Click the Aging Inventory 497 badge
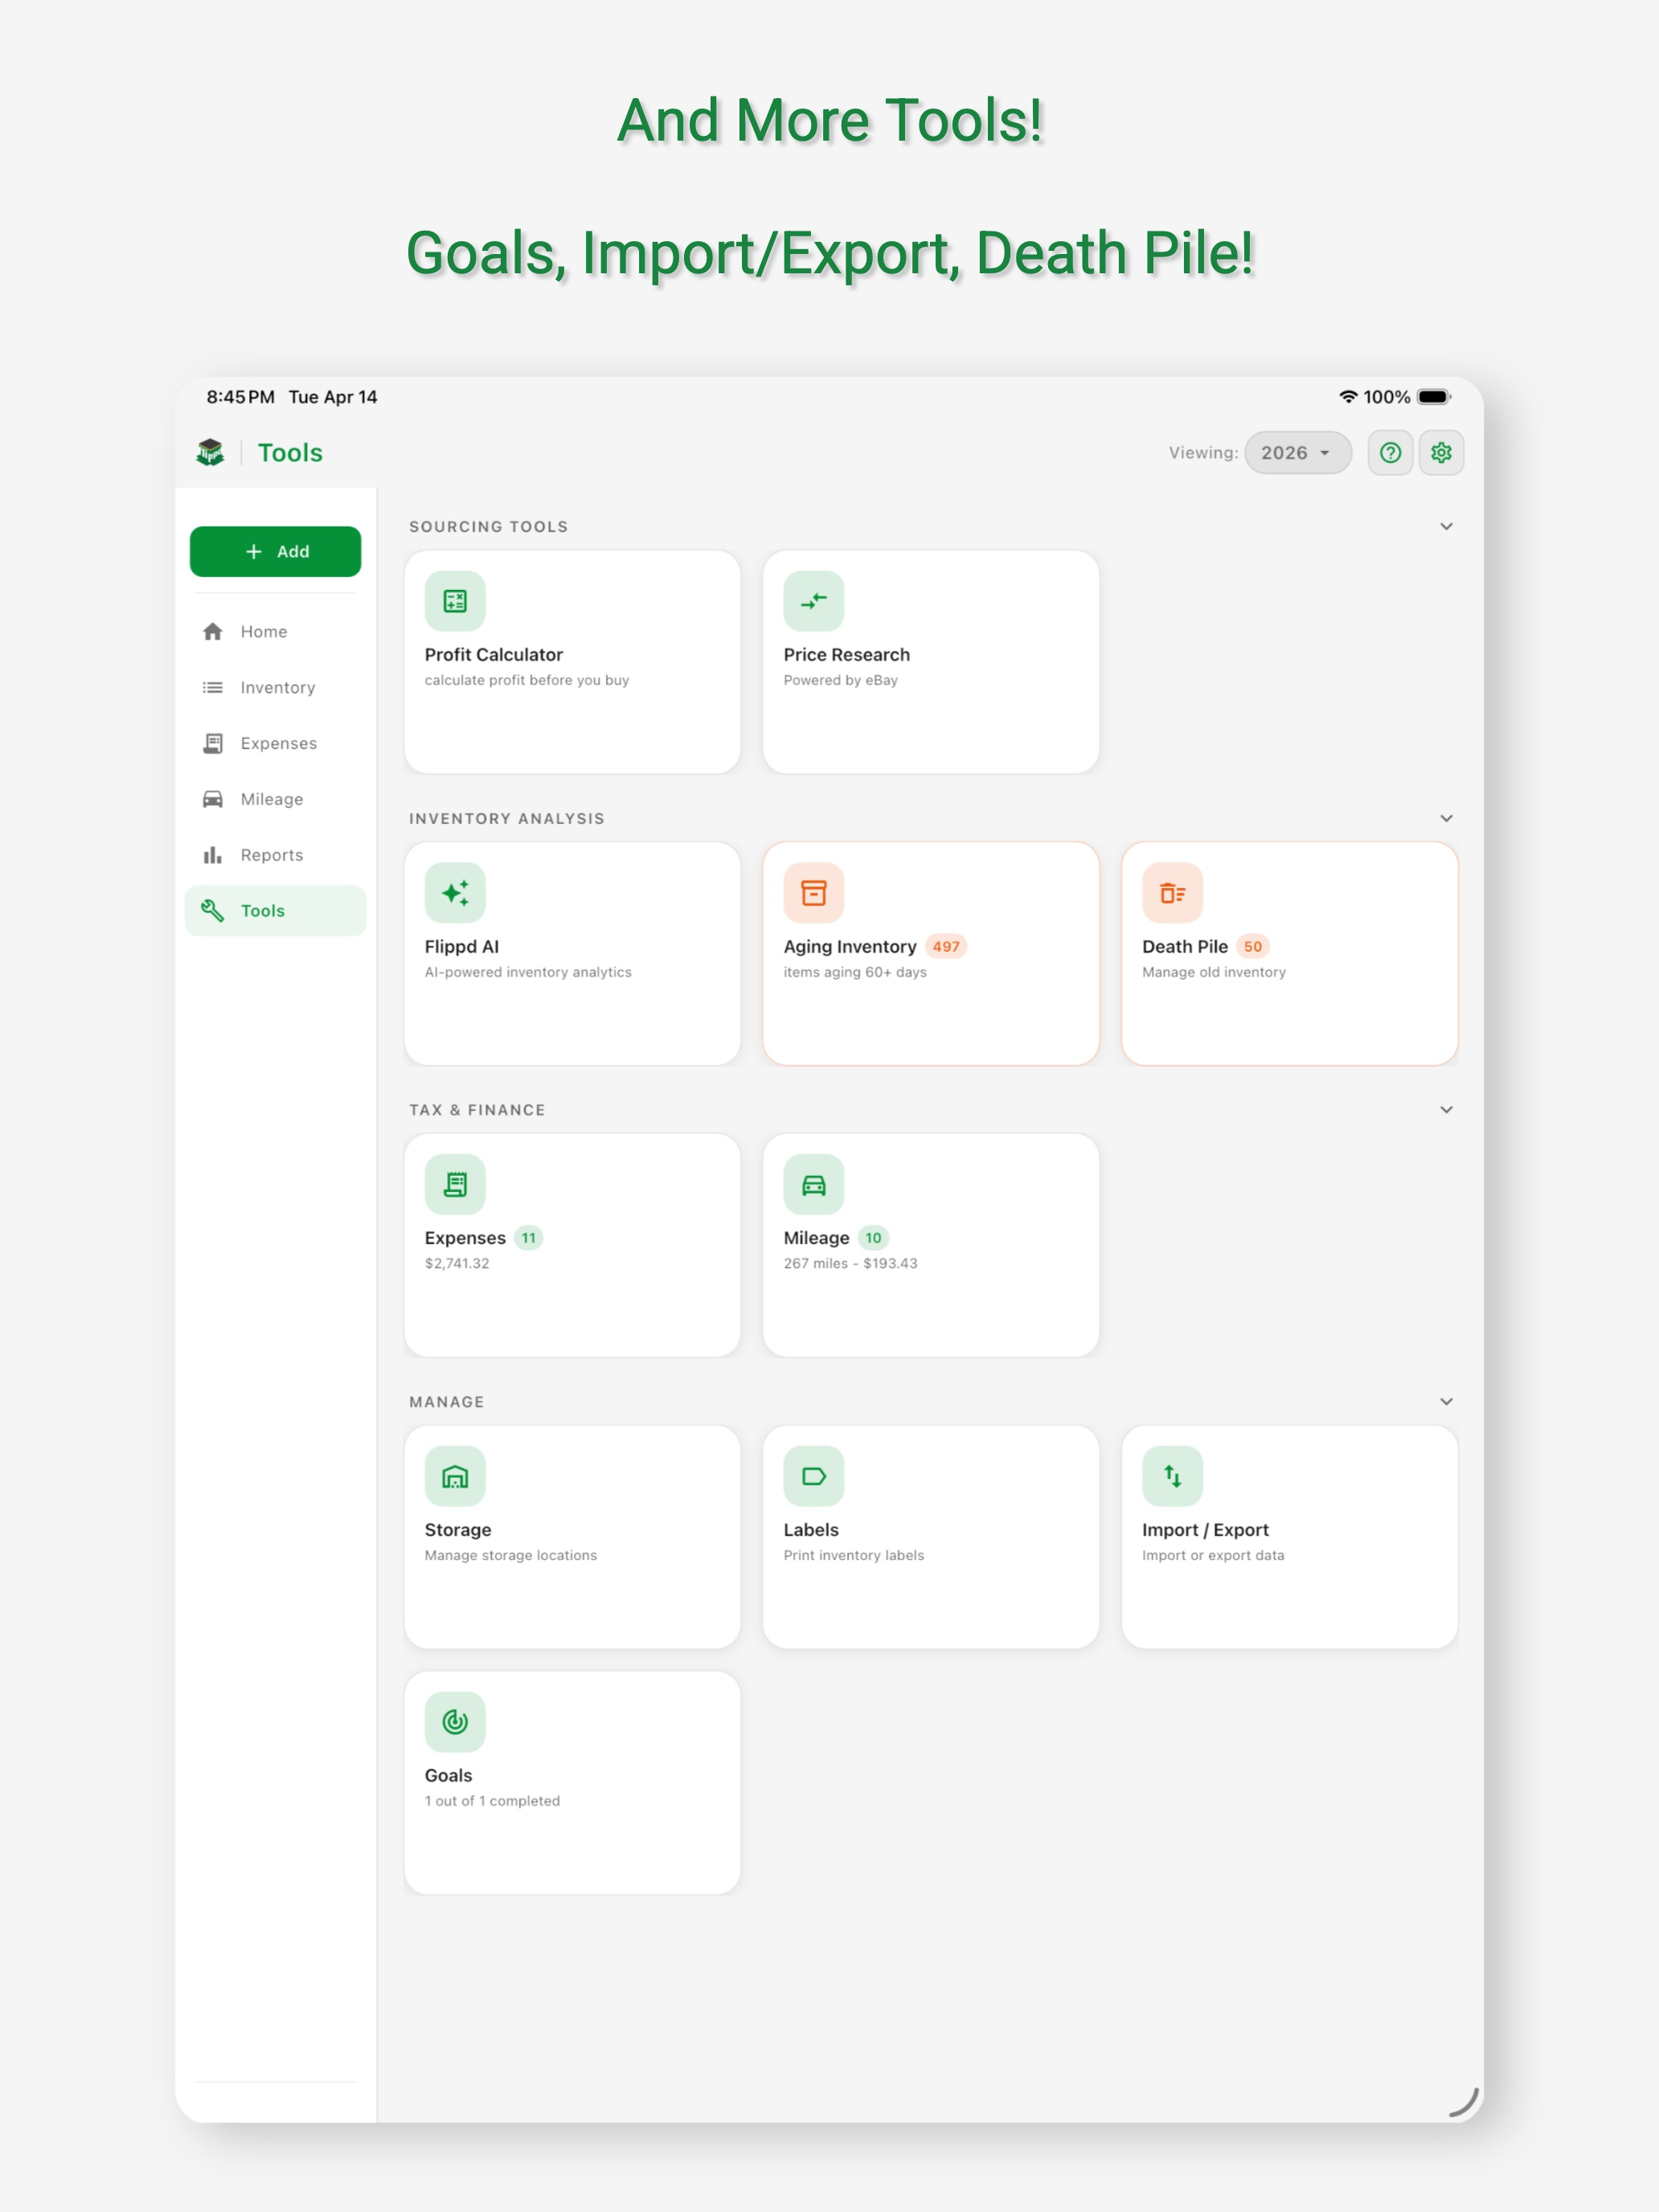1659x2212 pixels. [946, 947]
